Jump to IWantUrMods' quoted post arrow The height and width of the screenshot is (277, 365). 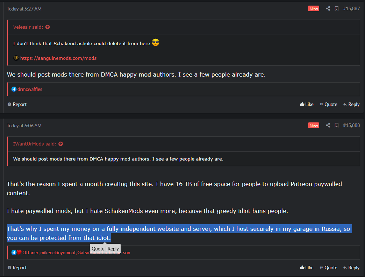point(60,144)
